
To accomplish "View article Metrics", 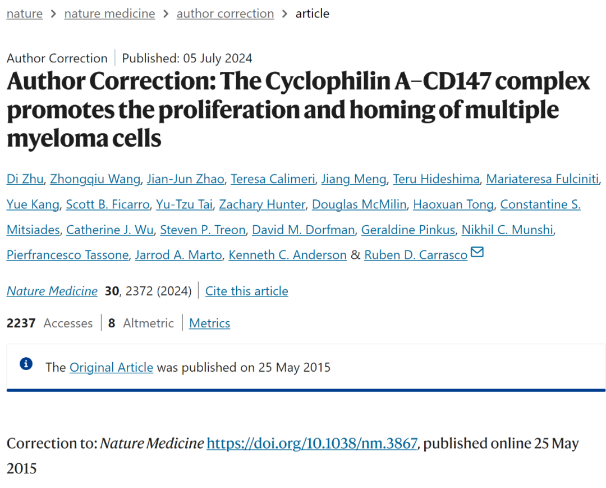I will click(209, 323).
